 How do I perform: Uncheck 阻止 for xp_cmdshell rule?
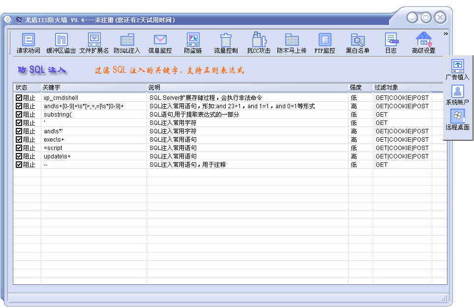[x=18, y=97]
